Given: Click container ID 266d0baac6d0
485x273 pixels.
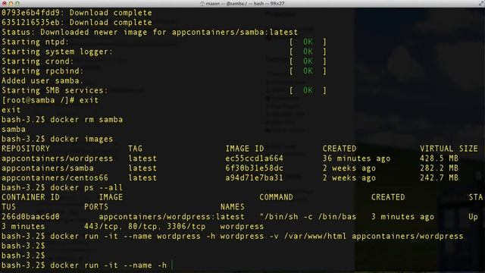Looking at the screenshot, I should click(x=30, y=217).
